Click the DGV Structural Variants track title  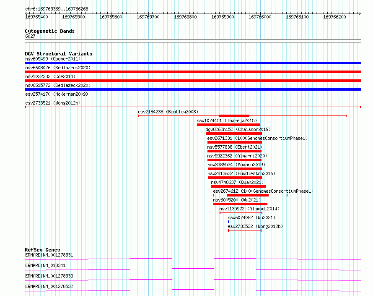point(59,54)
